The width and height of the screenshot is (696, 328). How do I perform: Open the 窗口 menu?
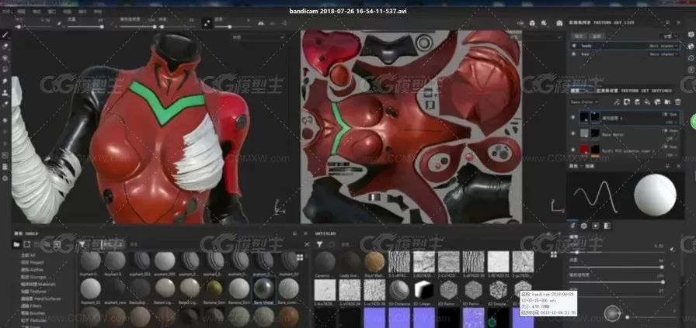(52, 12)
